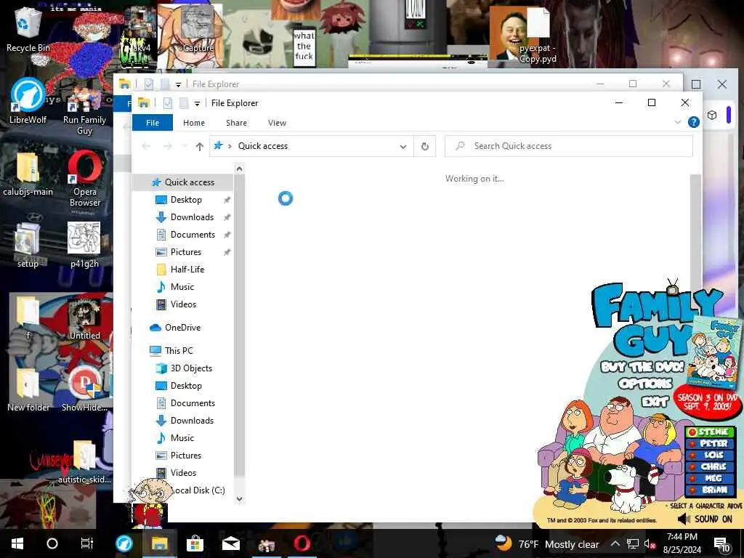Click the Refresh button in address bar
Screen dimensions: 744x558
pos(424,146)
